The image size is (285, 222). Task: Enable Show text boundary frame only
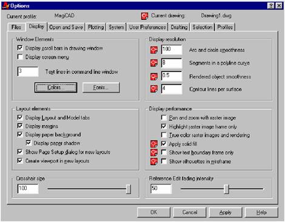coord(164,152)
